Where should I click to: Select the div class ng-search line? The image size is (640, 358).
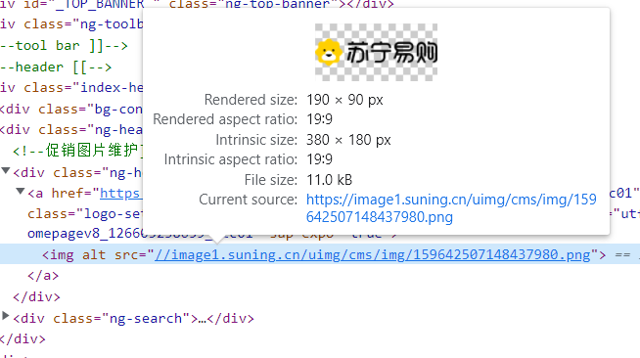pyautogui.click(x=133, y=318)
